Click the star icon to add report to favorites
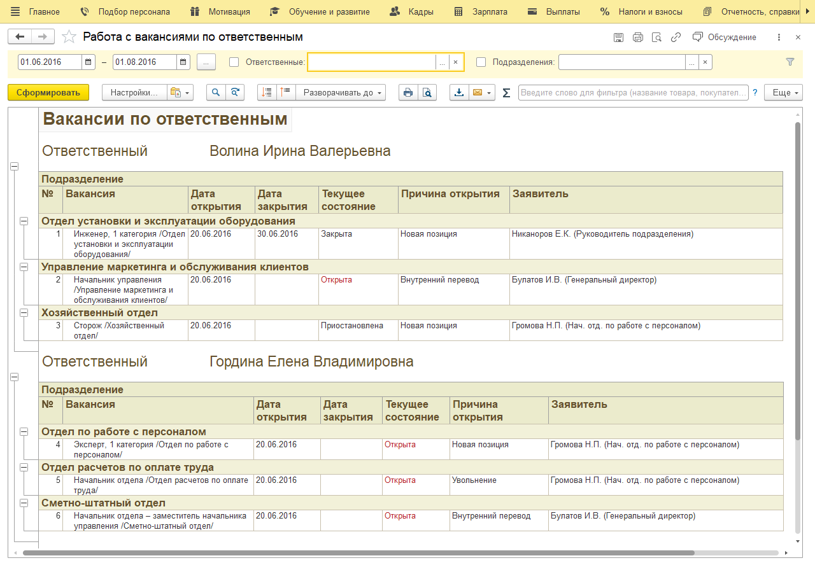Image resolution: width=815 pixels, height=565 pixels. tap(69, 37)
